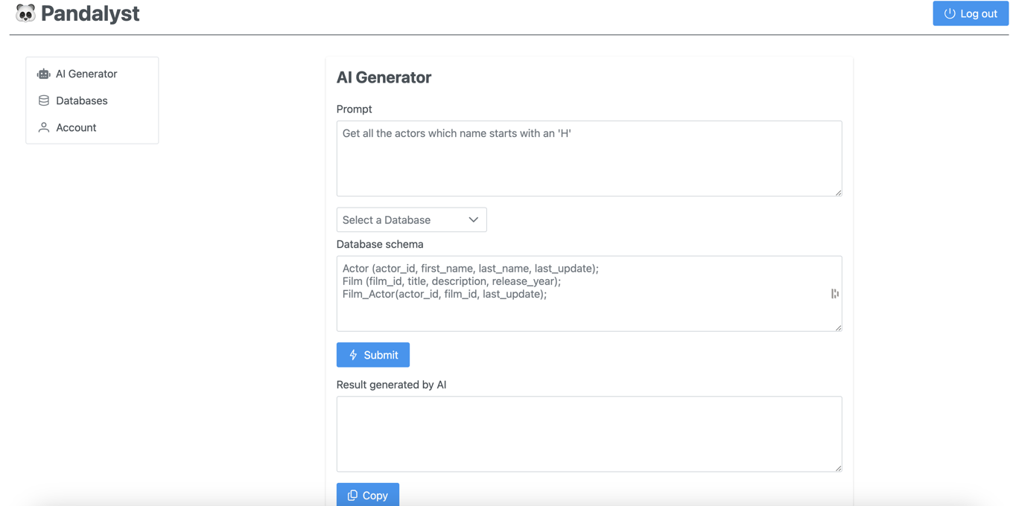The height and width of the screenshot is (506, 1013).
Task: Click the line starting with Film_Actor(actor_id
Action: (445, 294)
